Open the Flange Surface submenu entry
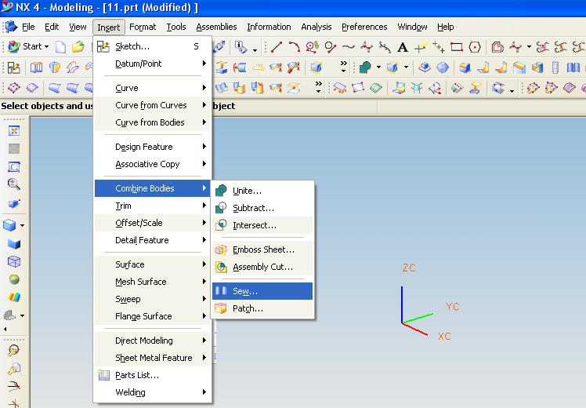This screenshot has height=408, width=586. pyautogui.click(x=154, y=316)
